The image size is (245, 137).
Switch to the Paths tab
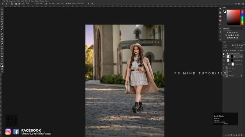click(235, 42)
